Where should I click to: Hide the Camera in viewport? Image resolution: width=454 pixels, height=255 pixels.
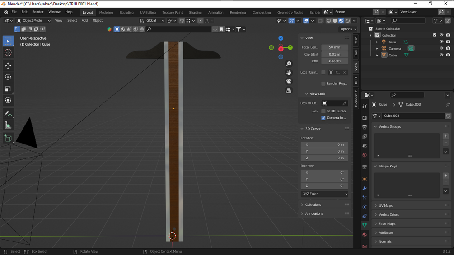coord(441,48)
